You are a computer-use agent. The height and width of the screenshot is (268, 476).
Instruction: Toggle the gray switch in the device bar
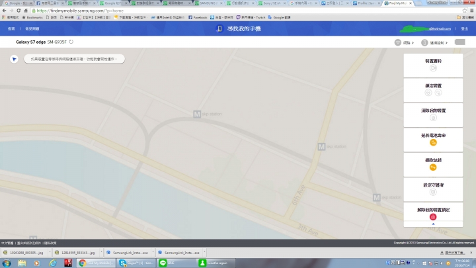coord(460,42)
